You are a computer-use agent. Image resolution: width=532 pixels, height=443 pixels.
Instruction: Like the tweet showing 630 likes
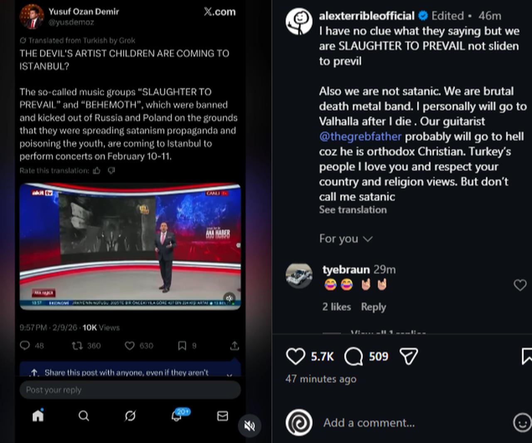tap(129, 345)
